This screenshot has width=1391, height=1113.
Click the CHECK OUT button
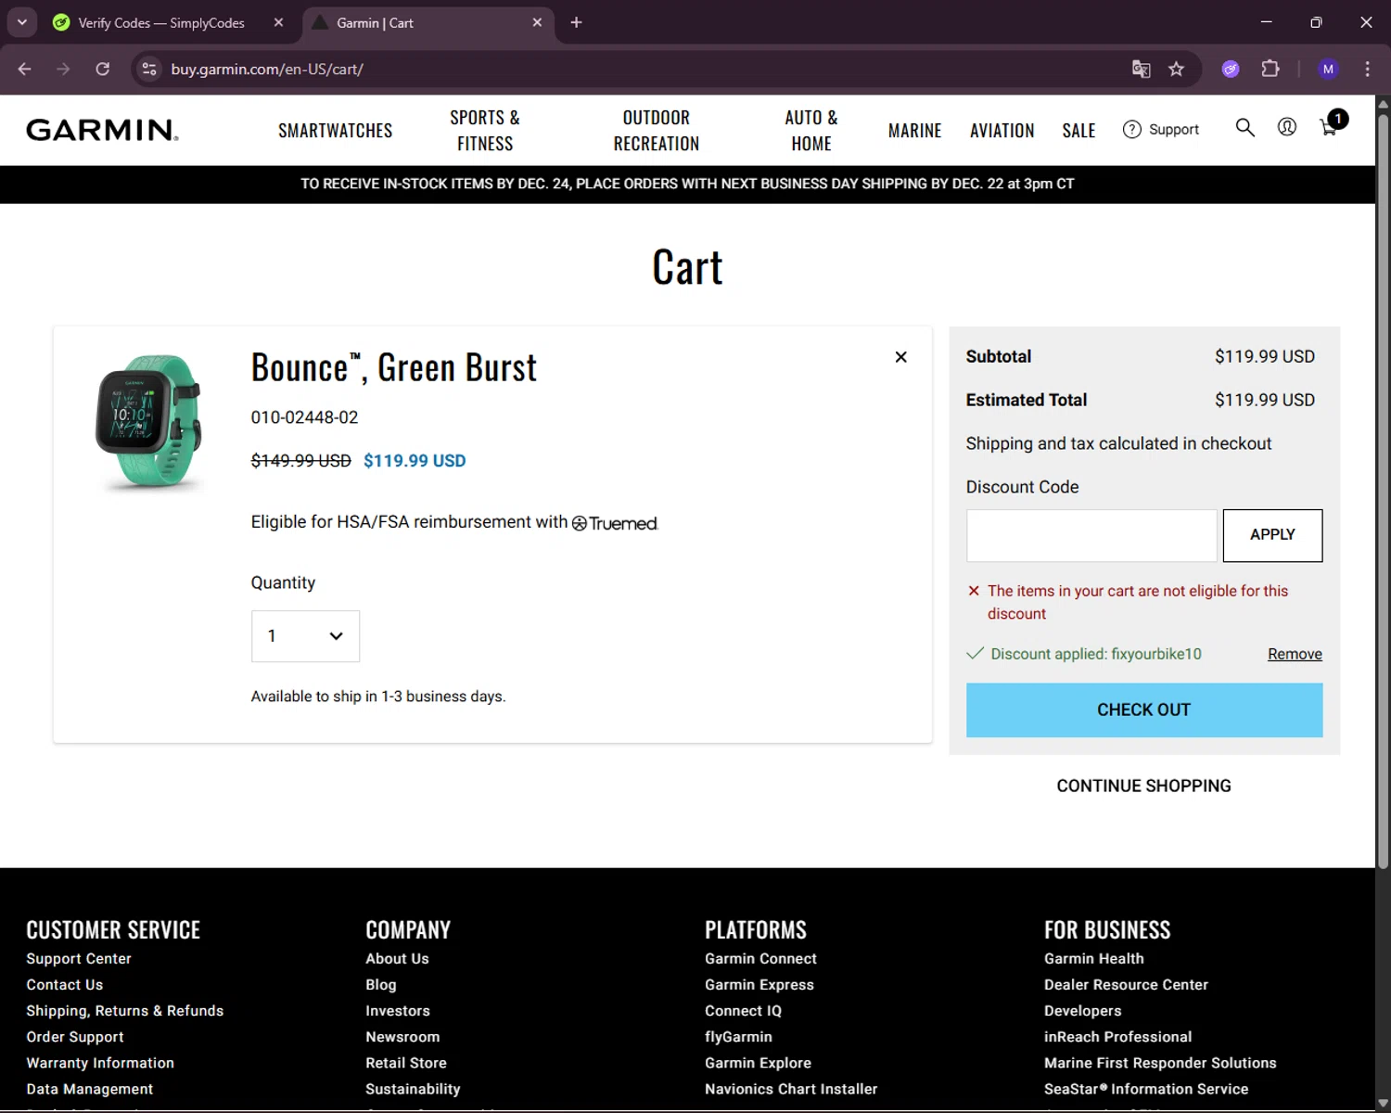(x=1144, y=710)
